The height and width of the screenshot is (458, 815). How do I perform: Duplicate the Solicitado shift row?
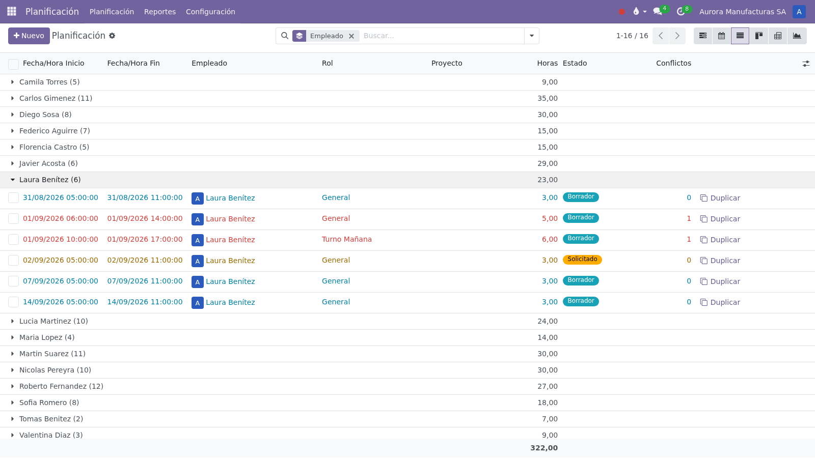[x=720, y=261]
